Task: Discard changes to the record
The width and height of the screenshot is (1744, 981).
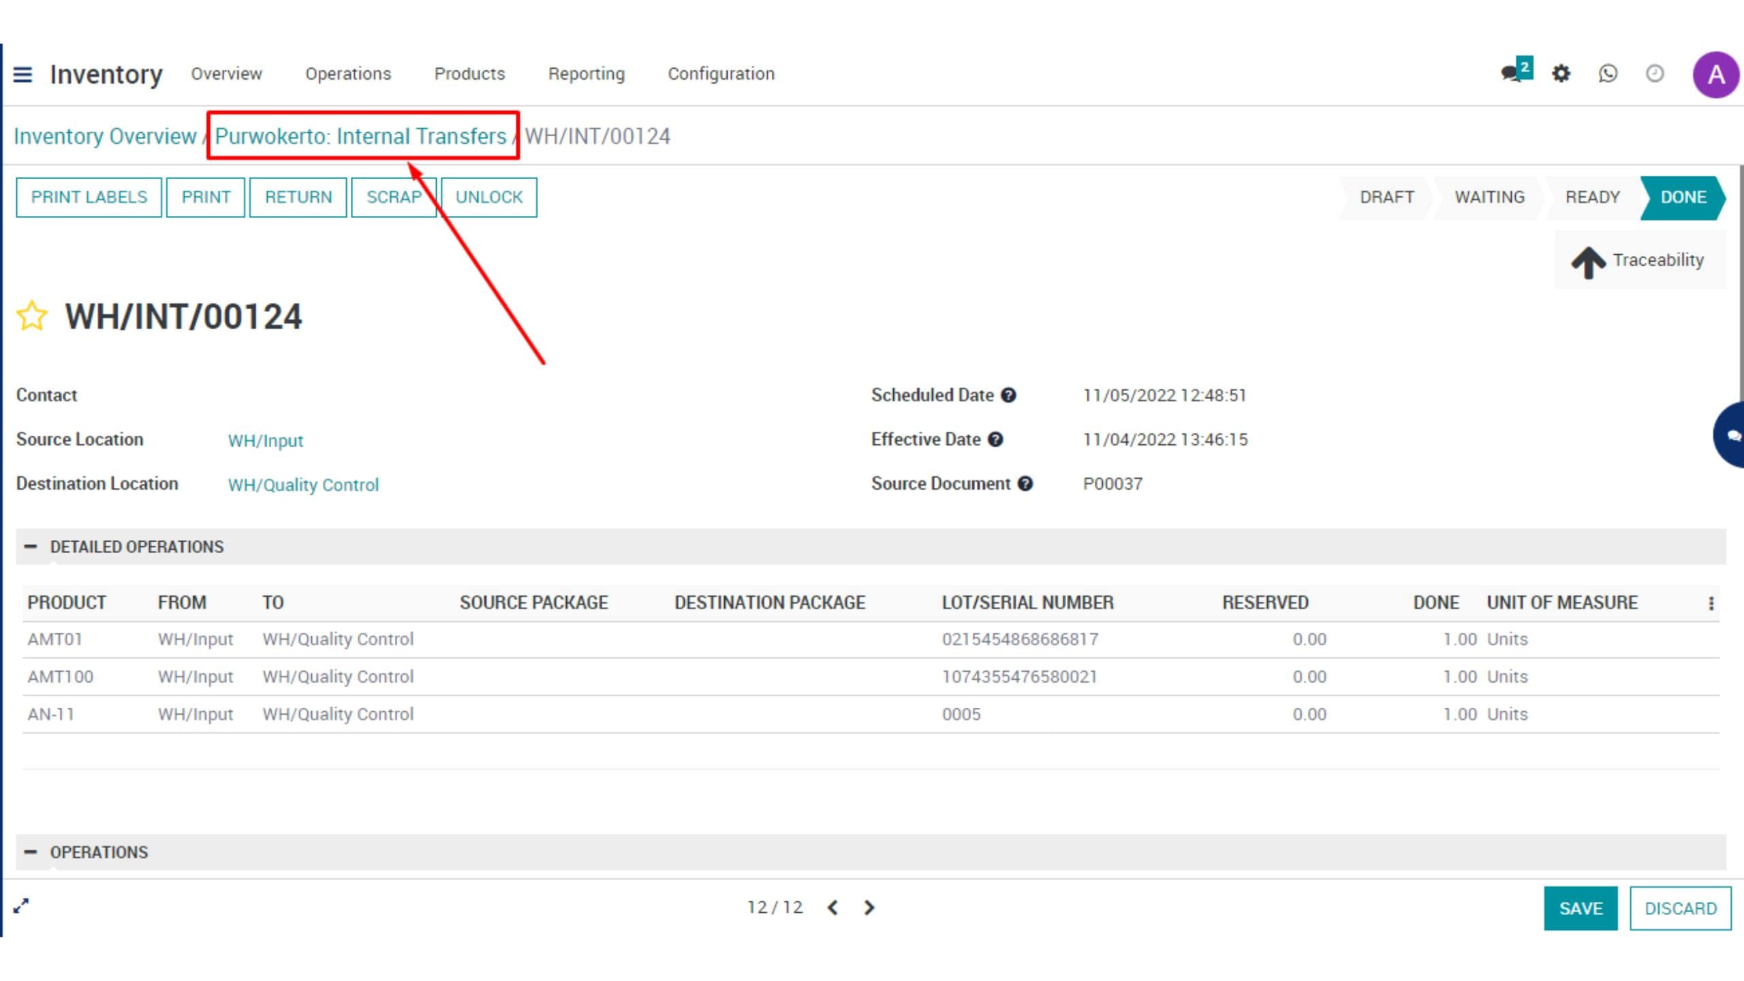Action: click(x=1681, y=908)
